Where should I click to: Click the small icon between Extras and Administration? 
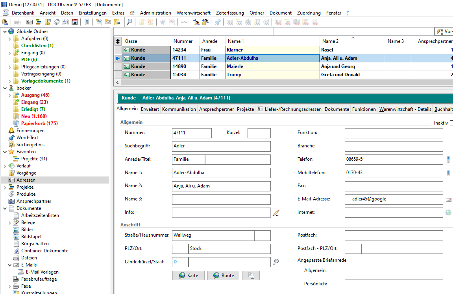coord(132,13)
